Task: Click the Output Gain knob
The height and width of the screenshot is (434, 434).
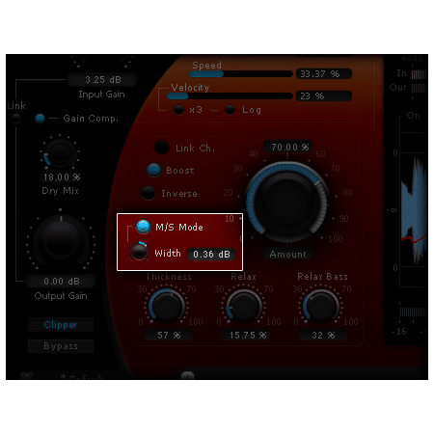Action: tap(61, 239)
